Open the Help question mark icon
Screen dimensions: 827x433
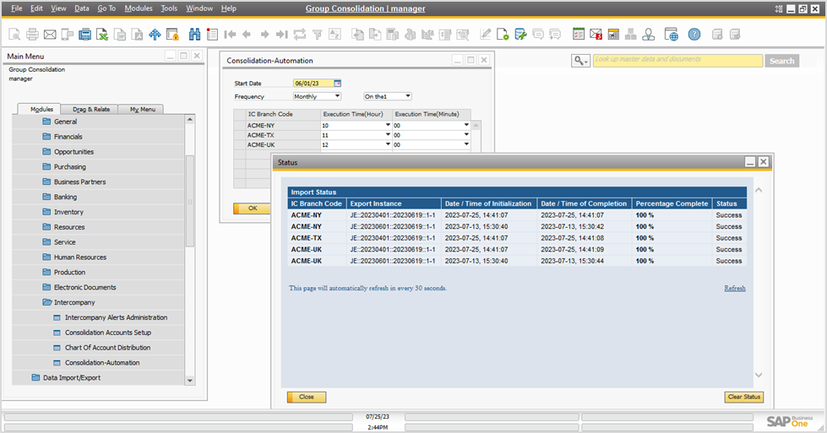point(694,35)
